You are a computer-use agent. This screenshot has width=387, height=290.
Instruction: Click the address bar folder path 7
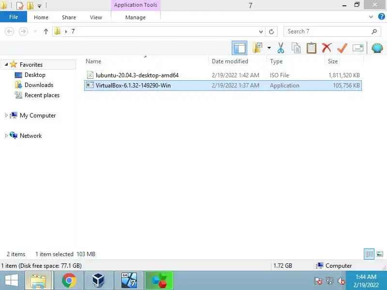(x=73, y=31)
